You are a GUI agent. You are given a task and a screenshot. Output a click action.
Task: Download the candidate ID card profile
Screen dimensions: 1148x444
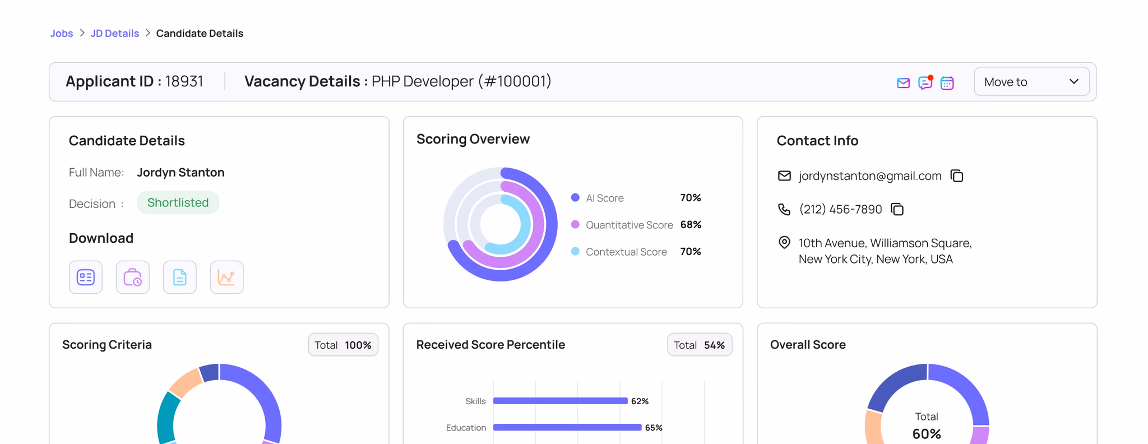(86, 277)
